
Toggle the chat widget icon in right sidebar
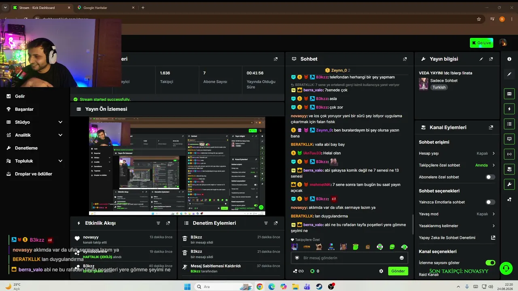(509, 139)
